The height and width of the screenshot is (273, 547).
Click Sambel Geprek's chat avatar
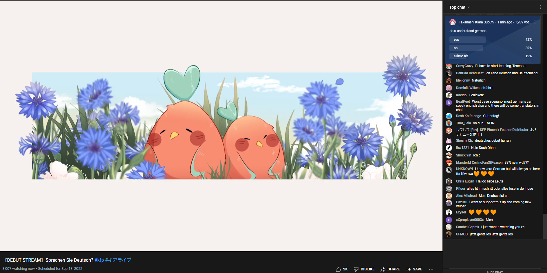point(449,227)
